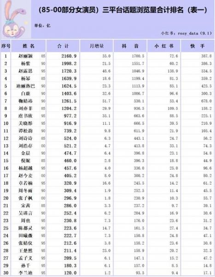Click the name 宋茜 in row 21
Viewport: 215px width, 277px height.
pyautogui.click(x=26, y=205)
